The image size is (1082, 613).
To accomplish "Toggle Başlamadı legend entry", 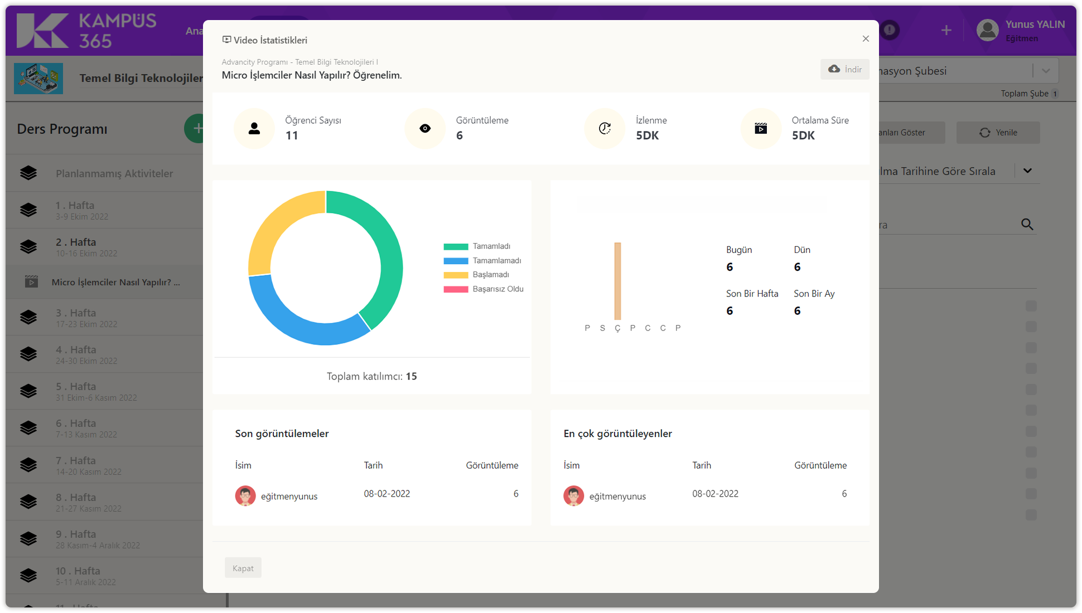I will [x=490, y=275].
